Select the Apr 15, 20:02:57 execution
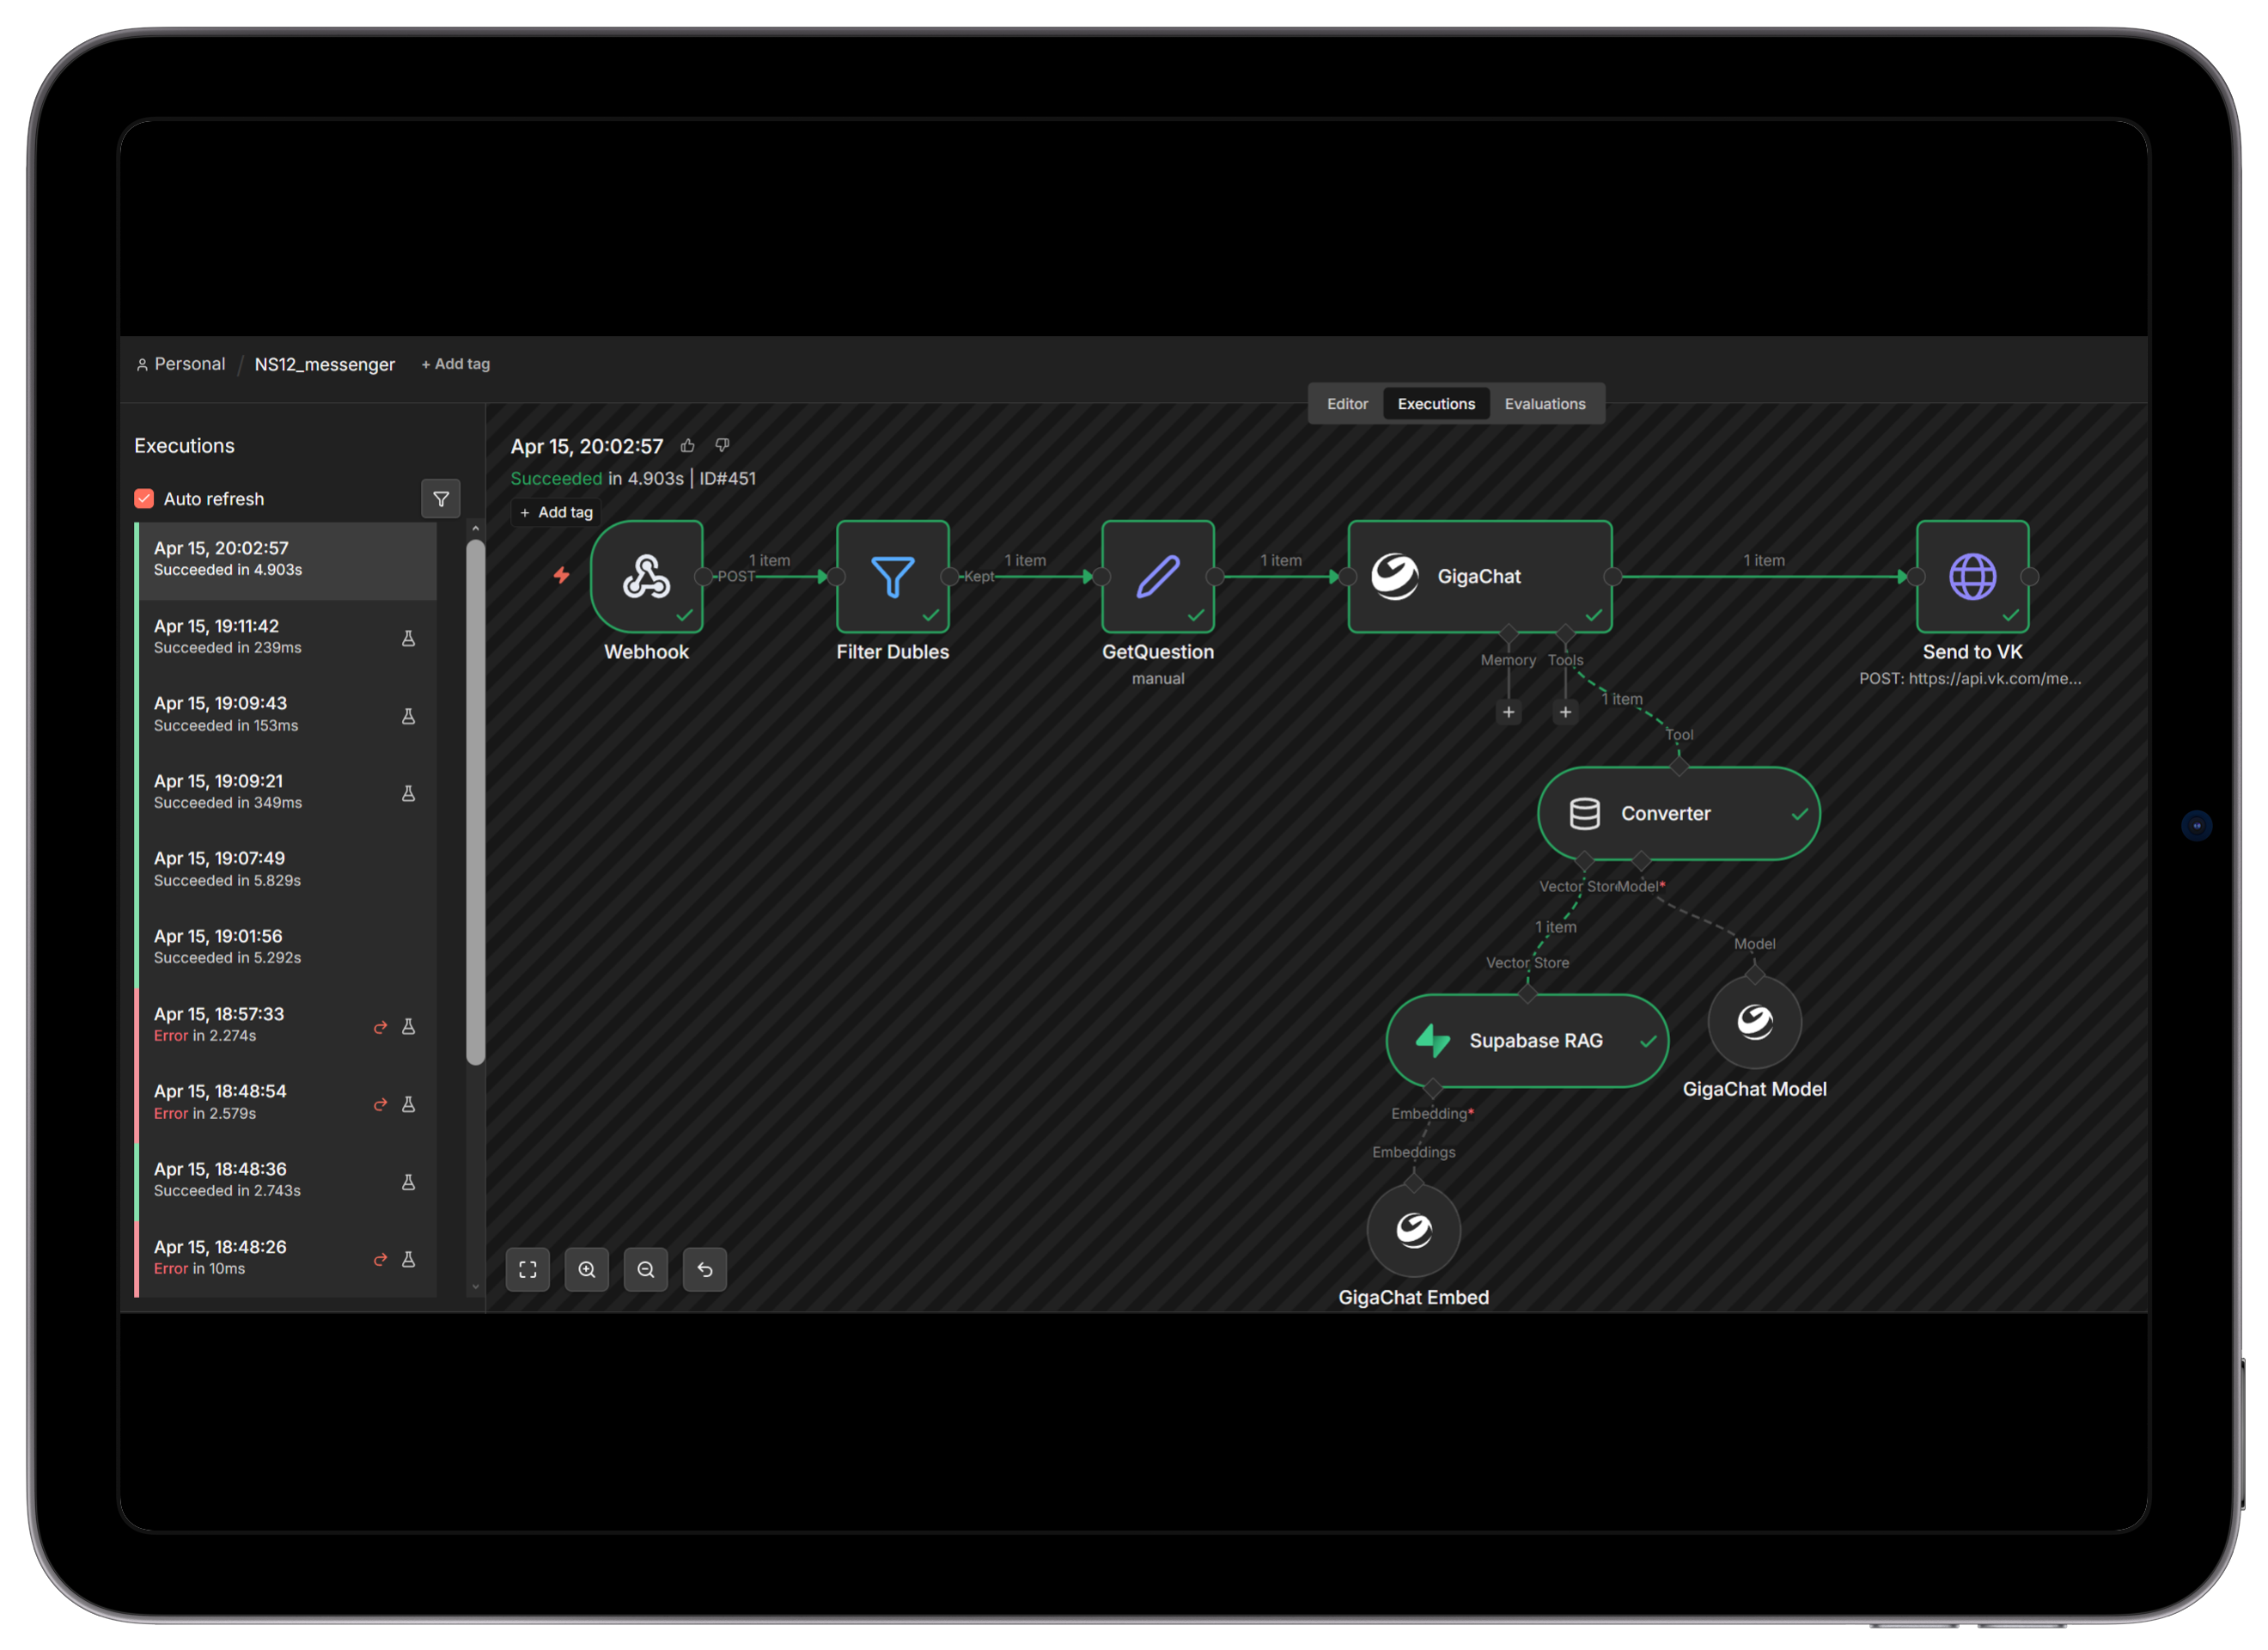2268x1650 pixels. [x=286, y=559]
